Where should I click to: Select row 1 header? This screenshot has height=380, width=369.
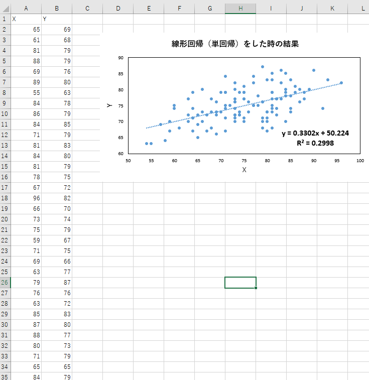coord(5,19)
